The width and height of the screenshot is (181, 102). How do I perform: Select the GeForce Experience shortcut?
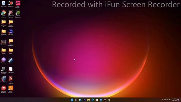click(18, 14)
